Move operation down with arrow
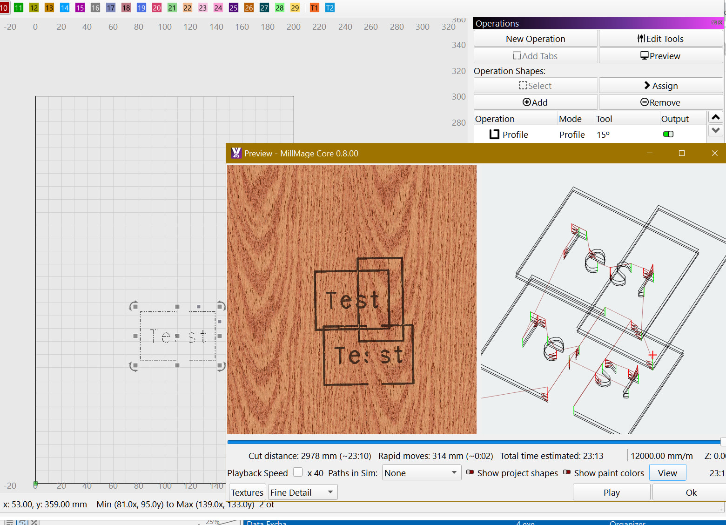This screenshot has height=525, width=726. click(716, 130)
